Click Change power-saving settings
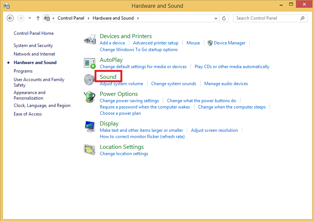Image resolution: width=314 pixels, height=221 pixels. 129,101
